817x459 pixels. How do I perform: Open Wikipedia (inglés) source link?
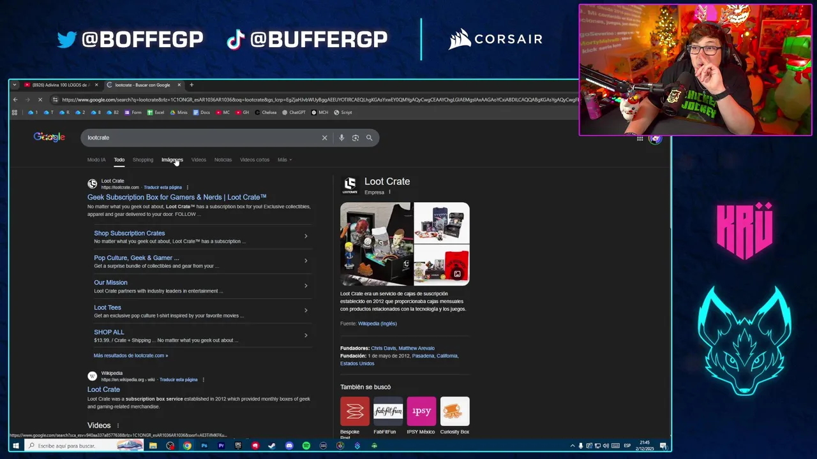377,323
